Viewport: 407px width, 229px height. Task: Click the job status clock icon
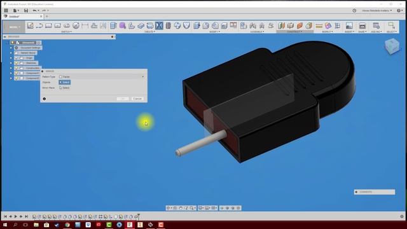pos(354,11)
